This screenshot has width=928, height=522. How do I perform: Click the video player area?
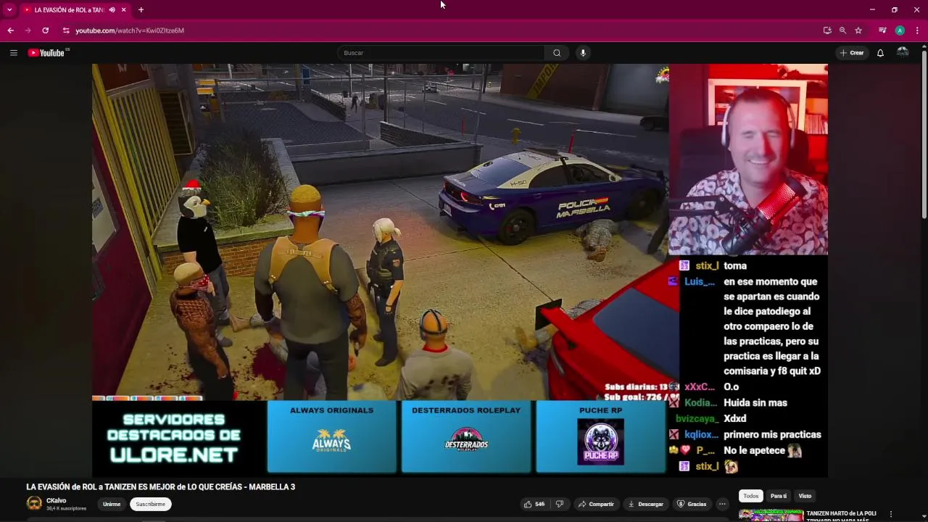pos(460,270)
